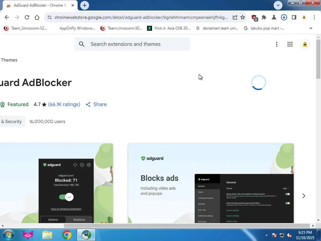Open the pink fox app in taskbar
321x241 pixels.
(x=28, y=235)
